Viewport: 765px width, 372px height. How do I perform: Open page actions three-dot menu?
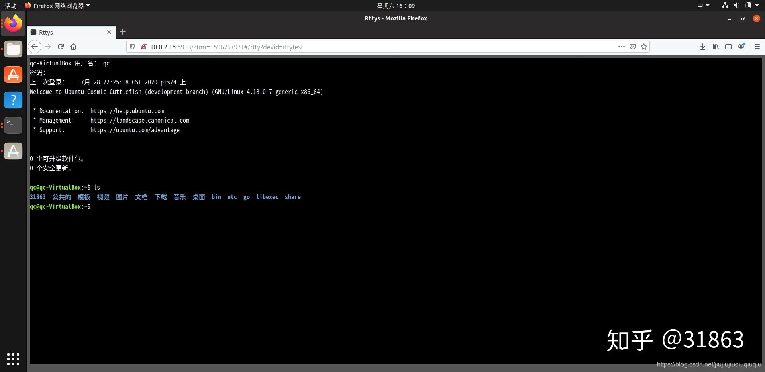tap(621, 47)
